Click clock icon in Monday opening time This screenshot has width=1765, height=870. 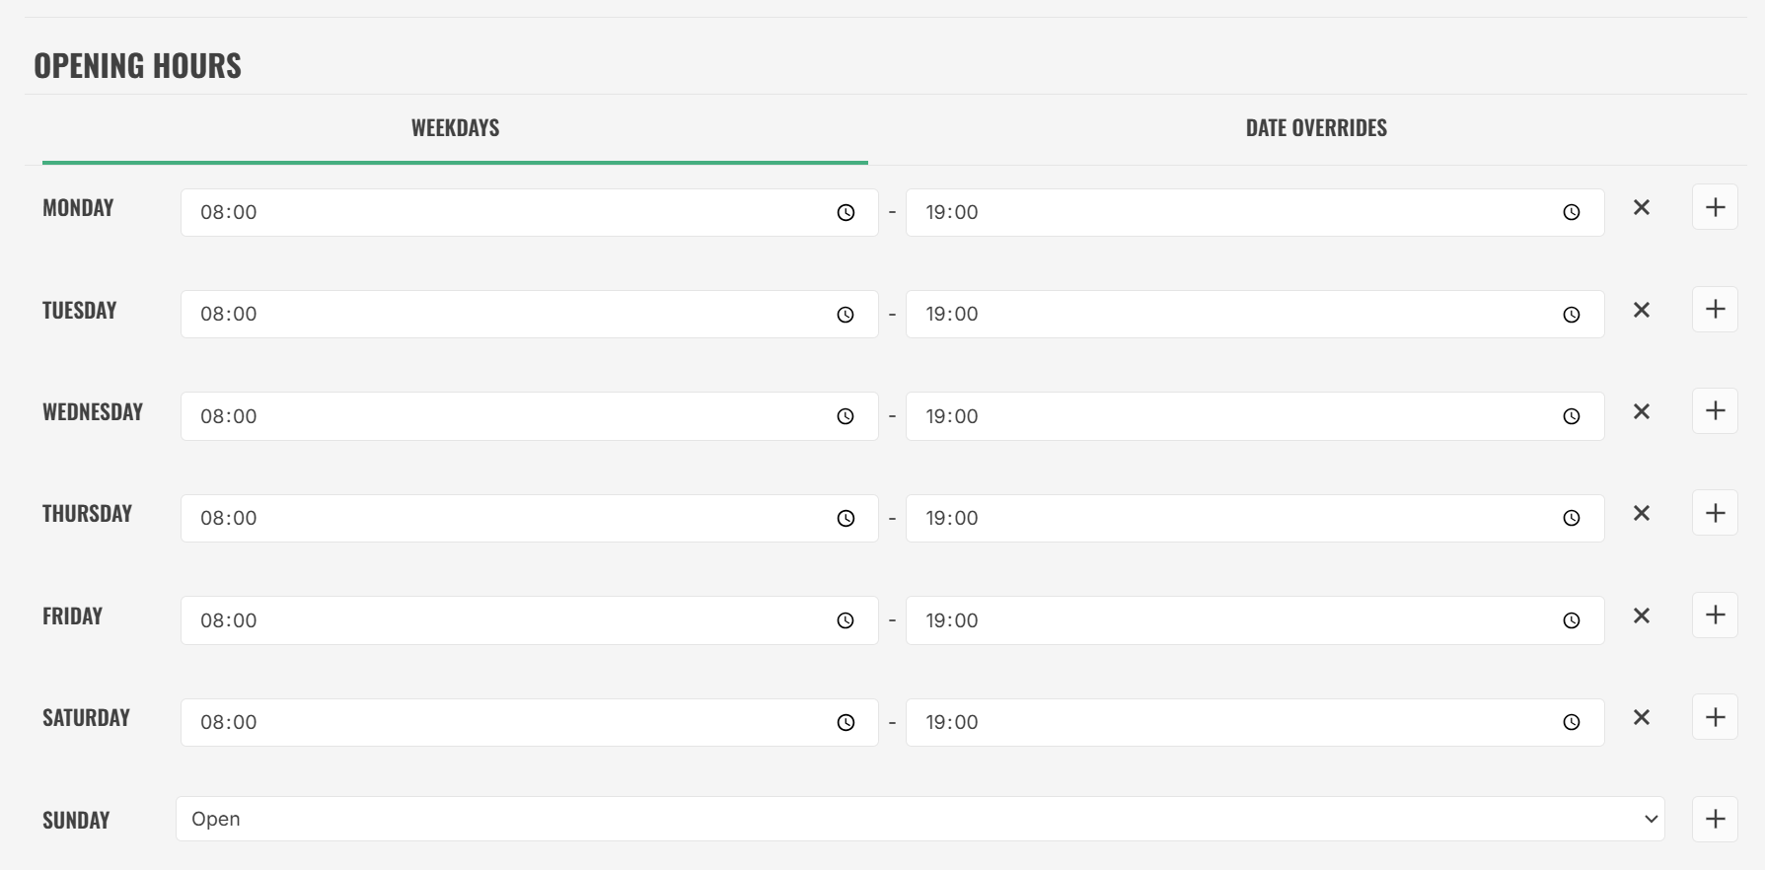pos(846,212)
